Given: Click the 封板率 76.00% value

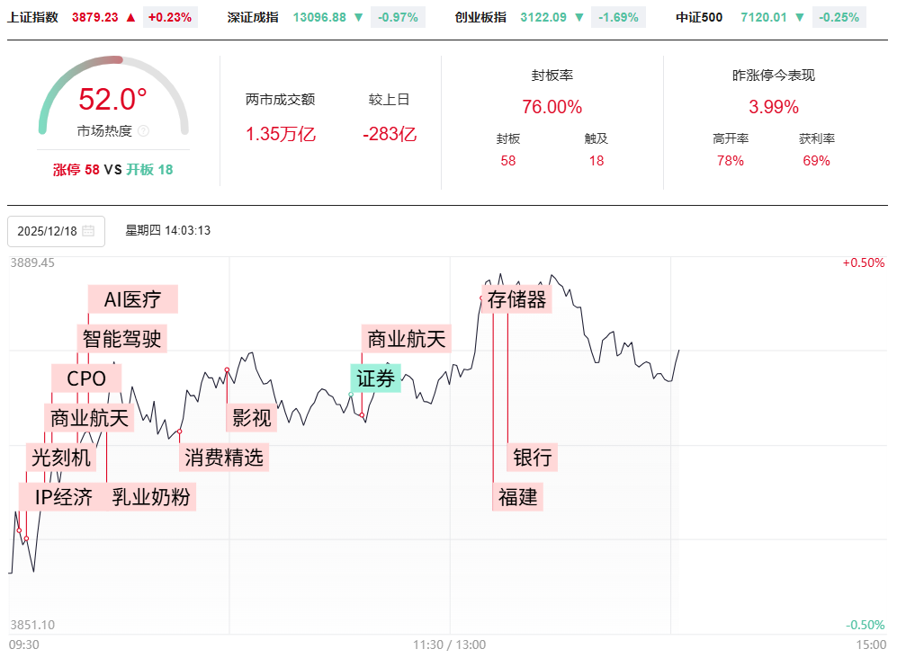Looking at the screenshot, I should 552,107.
